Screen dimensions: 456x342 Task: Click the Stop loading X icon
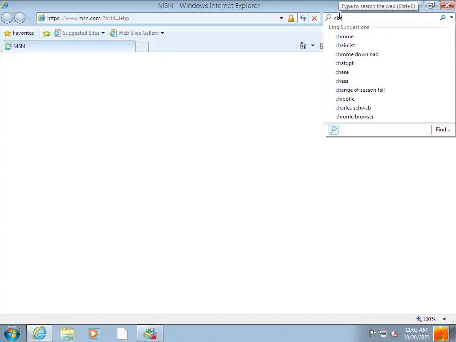point(314,18)
